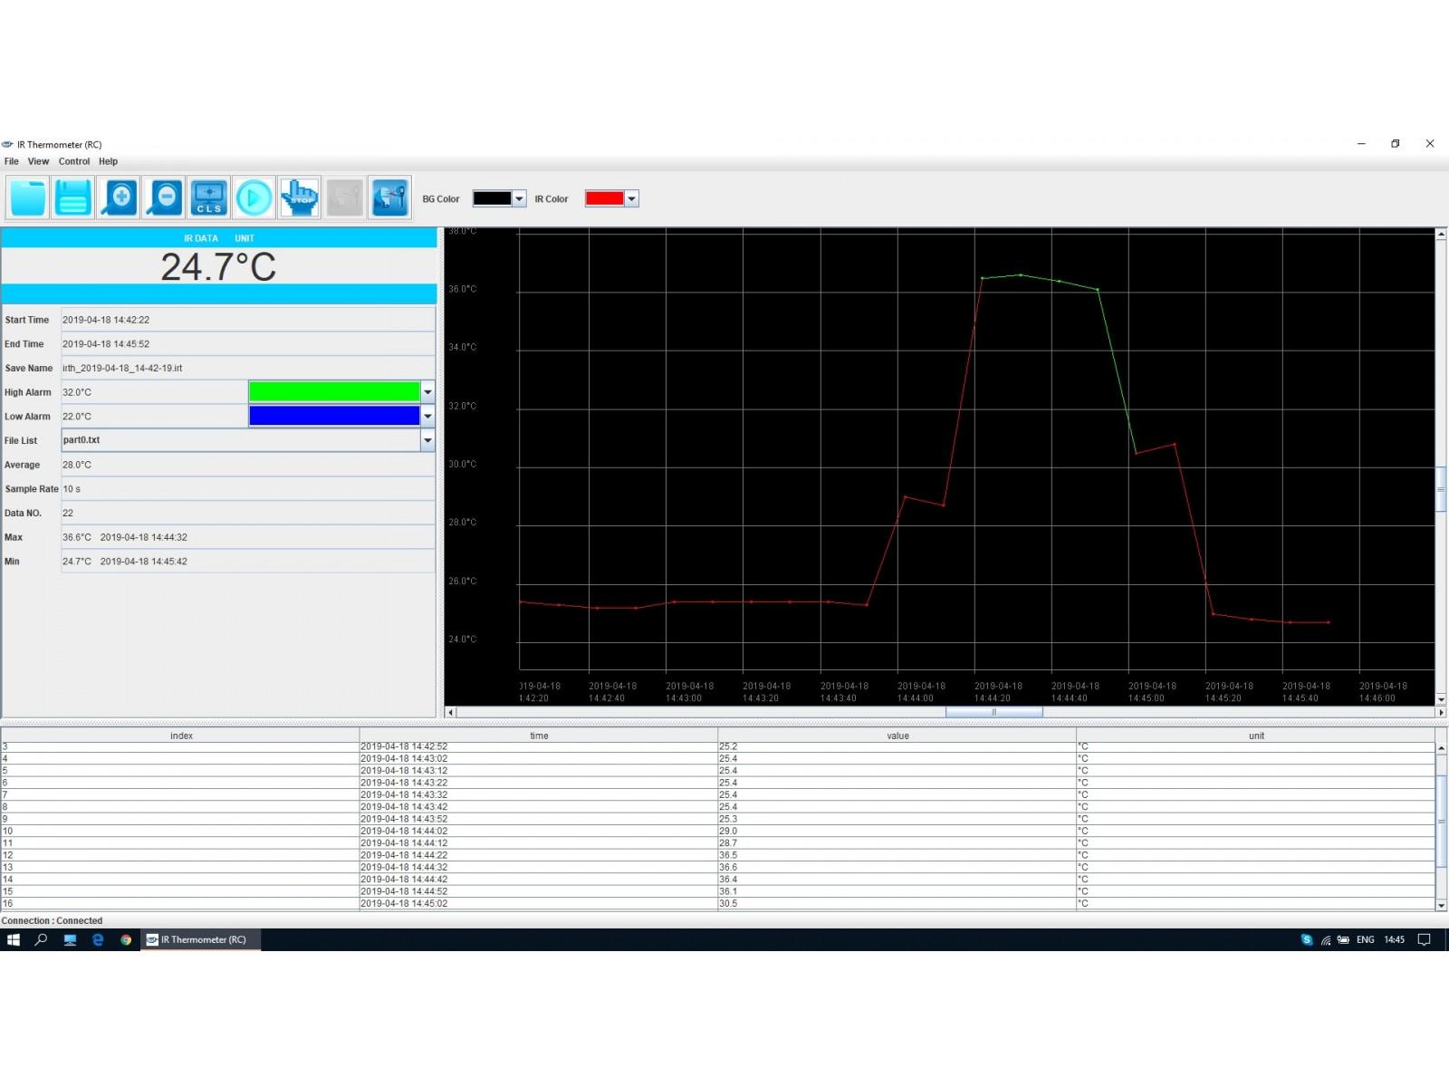Open the notification center icon

coord(1424,939)
